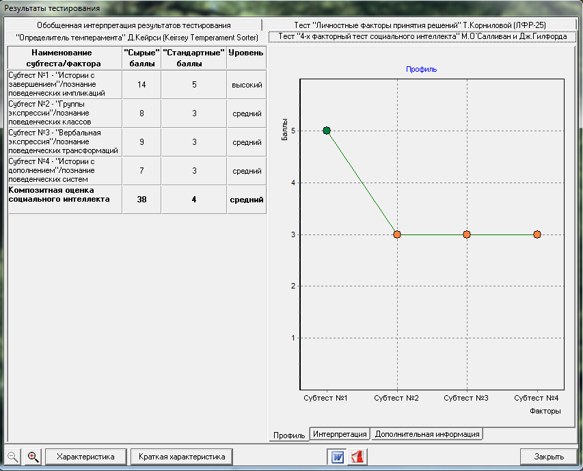Click the Баллы vertical axis caption

pyautogui.click(x=284, y=129)
